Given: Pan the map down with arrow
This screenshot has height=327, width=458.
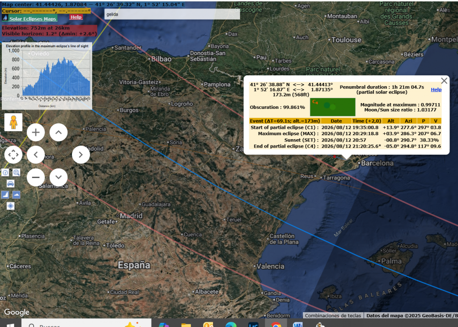Looking at the screenshot, I should tap(58, 177).
